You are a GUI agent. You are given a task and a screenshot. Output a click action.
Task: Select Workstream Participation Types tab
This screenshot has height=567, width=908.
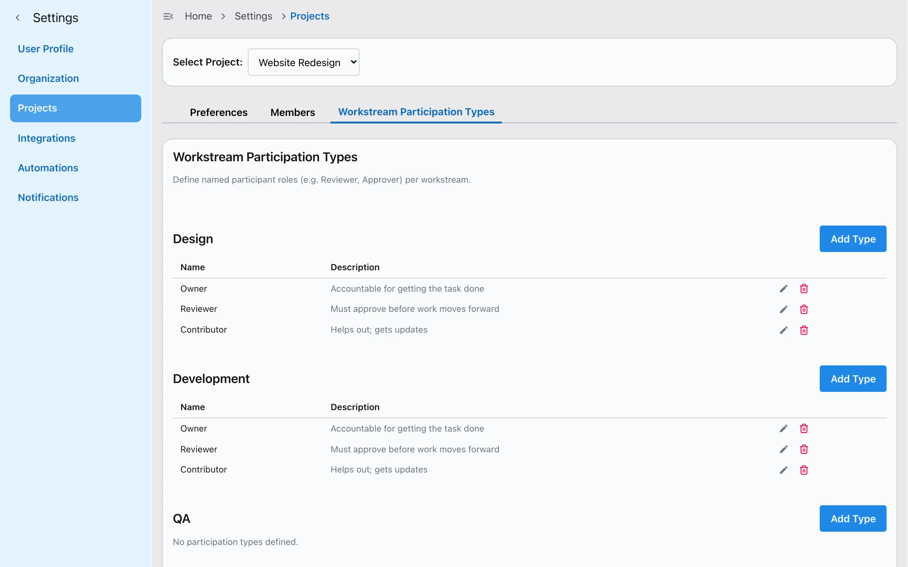tap(416, 112)
